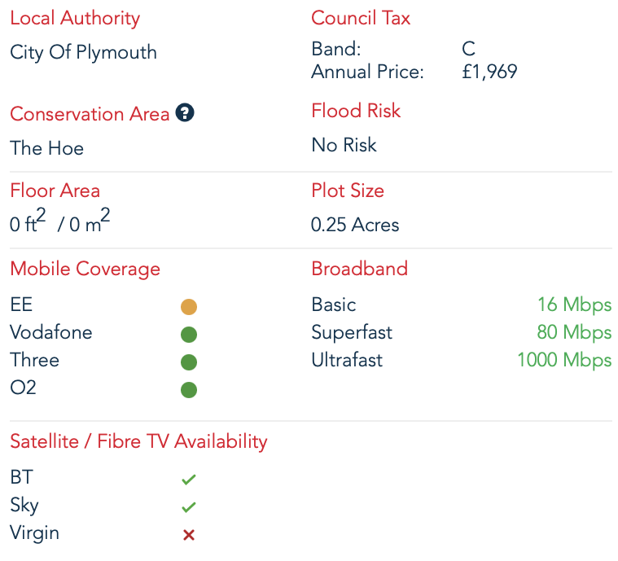The image size is (618, 561).
Task: Click the Conservation Area help question-mark icon
Action: (185, 112)
